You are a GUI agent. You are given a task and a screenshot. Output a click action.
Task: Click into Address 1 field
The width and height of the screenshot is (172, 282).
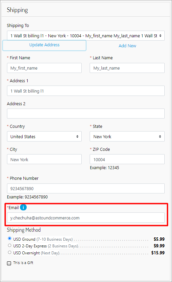pyautogui.click(x=86, y=91)
